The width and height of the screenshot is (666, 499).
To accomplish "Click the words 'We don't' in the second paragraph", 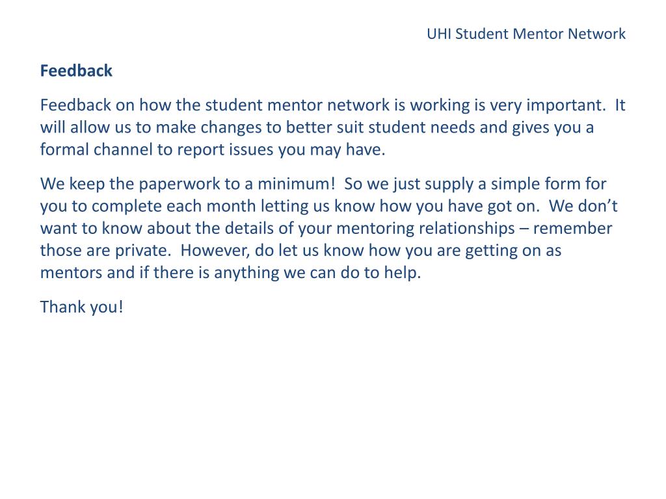I will click(583, 206).
